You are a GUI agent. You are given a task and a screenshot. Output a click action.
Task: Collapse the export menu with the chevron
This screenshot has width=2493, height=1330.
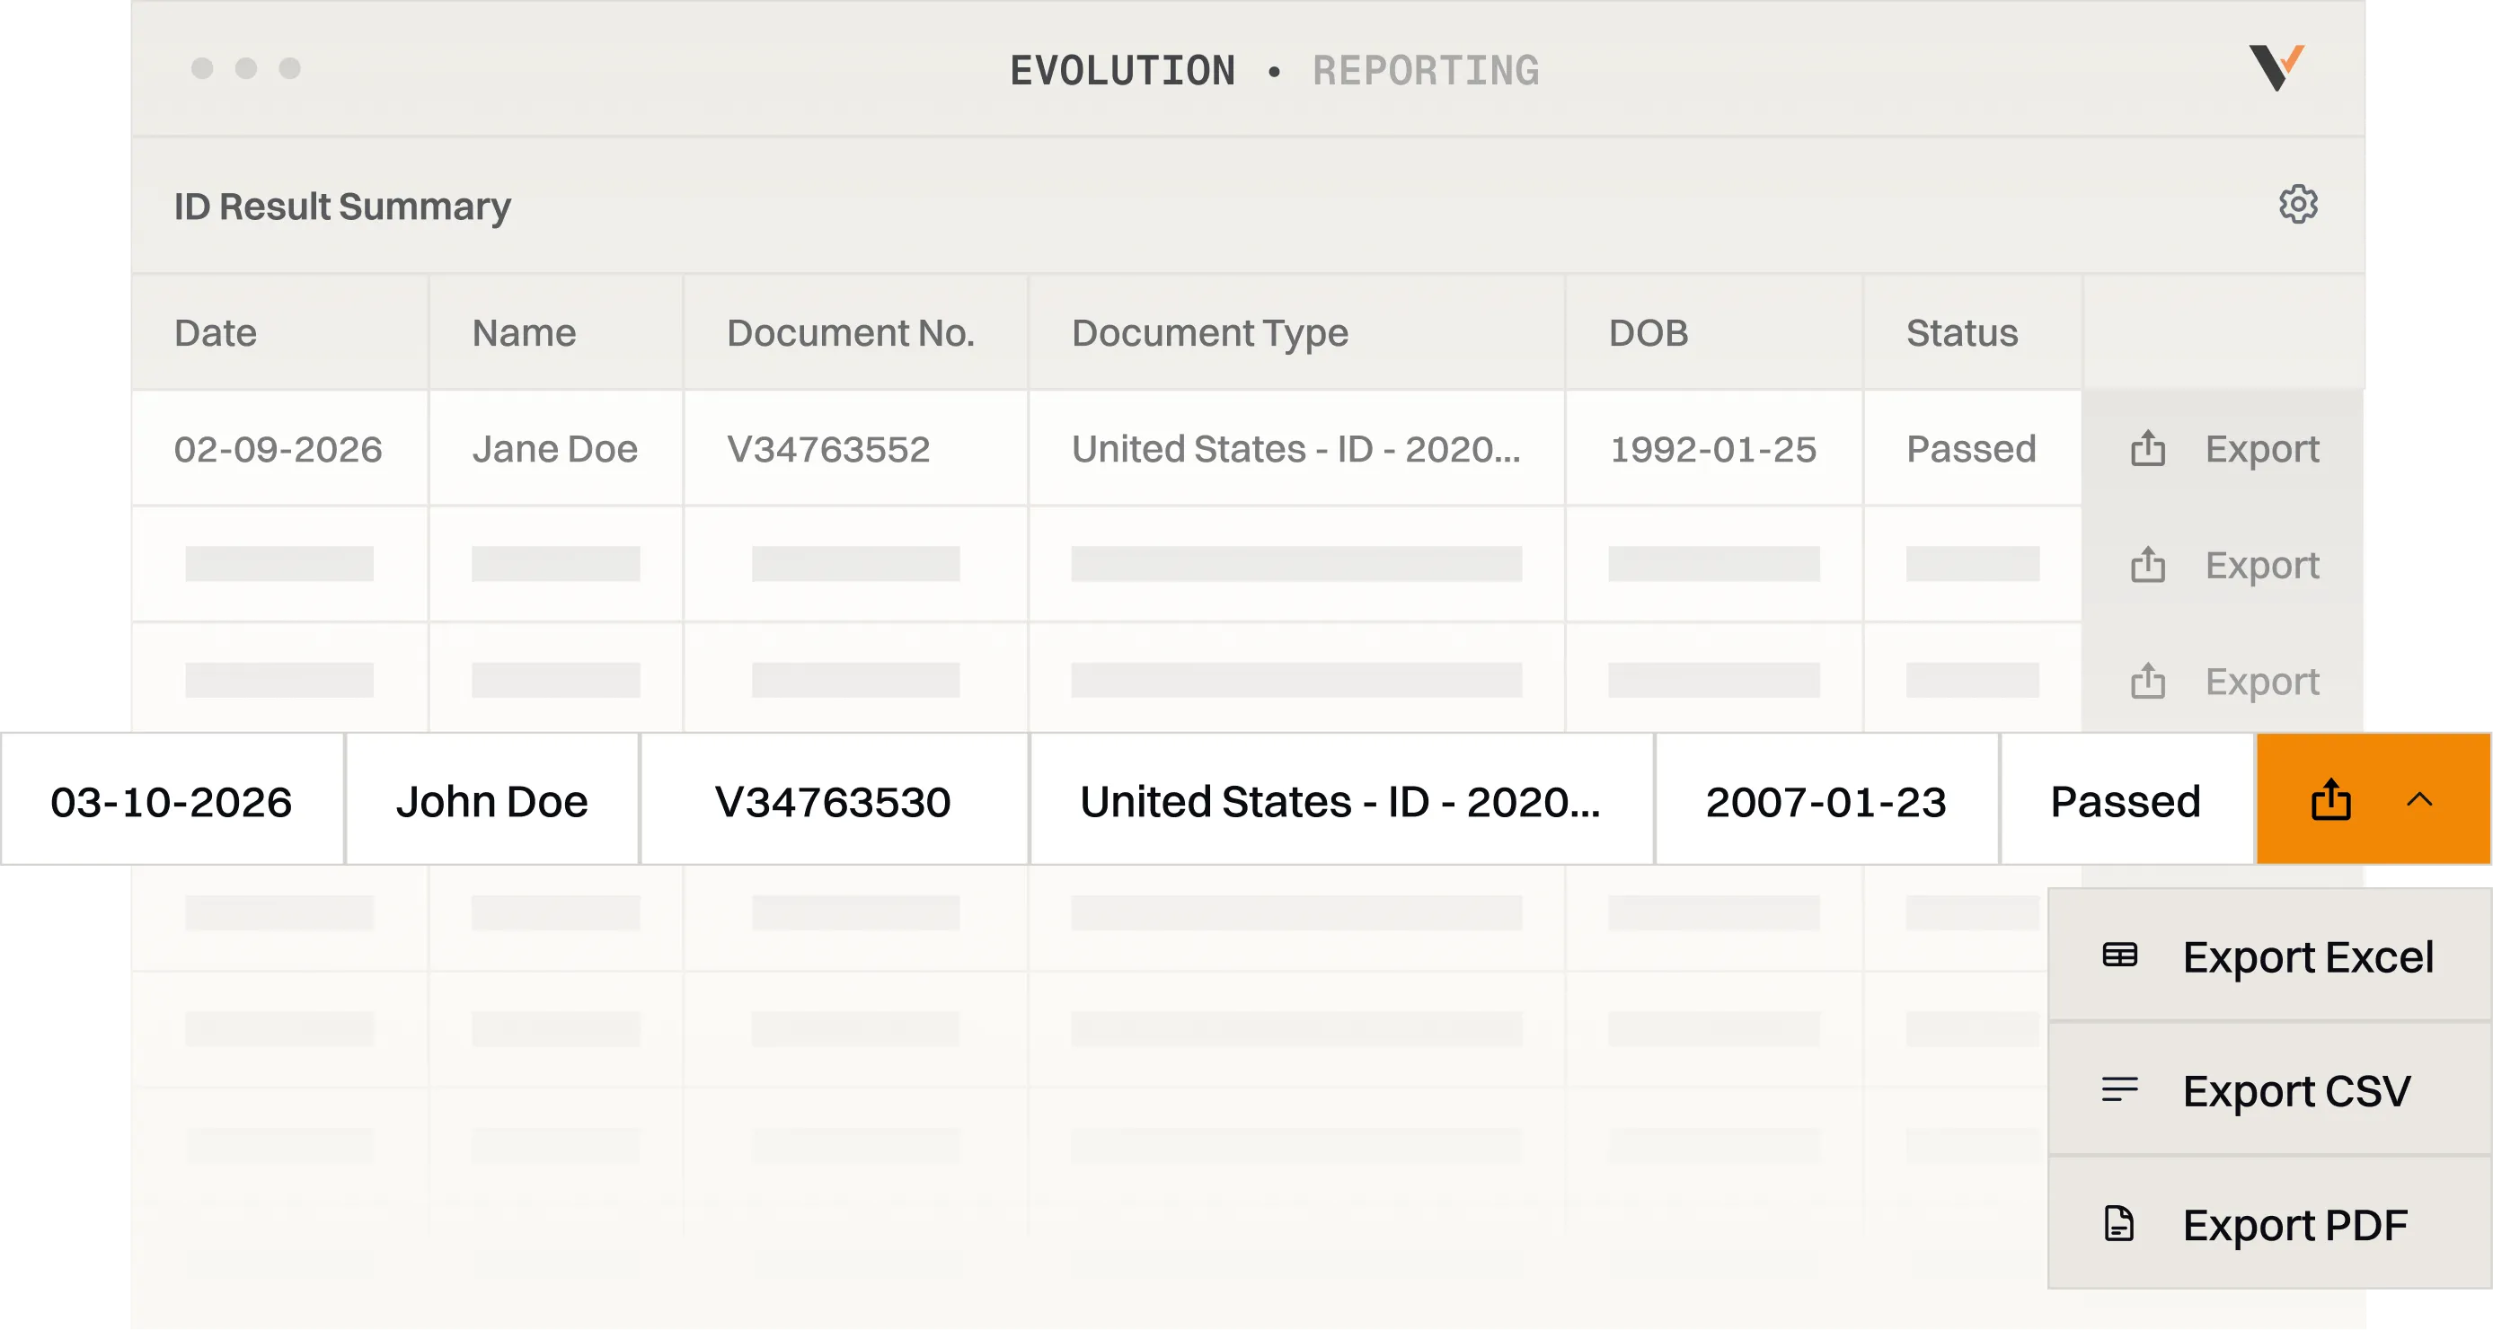click(2418, 799)
